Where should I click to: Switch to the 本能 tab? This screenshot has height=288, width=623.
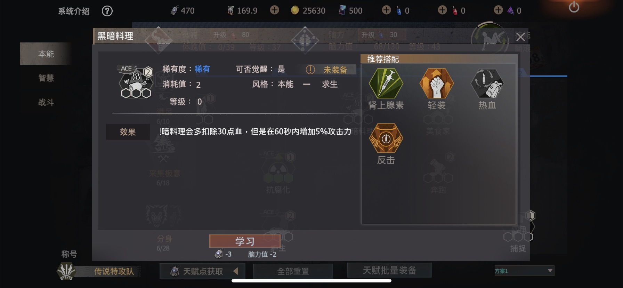46,54
